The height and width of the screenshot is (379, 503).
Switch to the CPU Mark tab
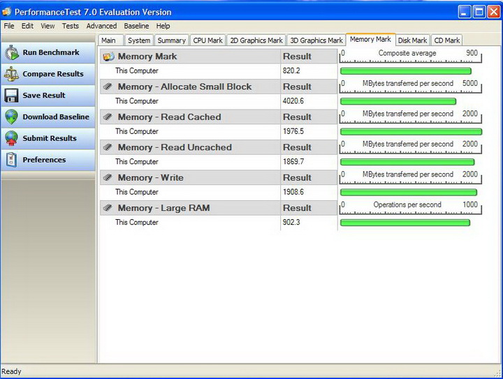(208, 40)
